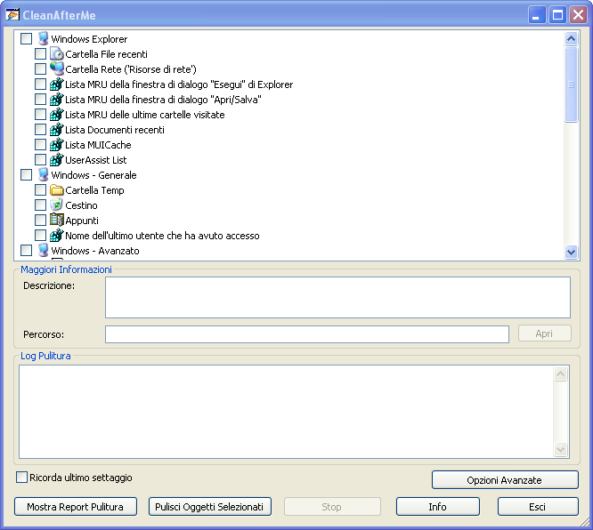Select "Lista MRU delle ultime cartelle visitate" text

coord(145,115)
